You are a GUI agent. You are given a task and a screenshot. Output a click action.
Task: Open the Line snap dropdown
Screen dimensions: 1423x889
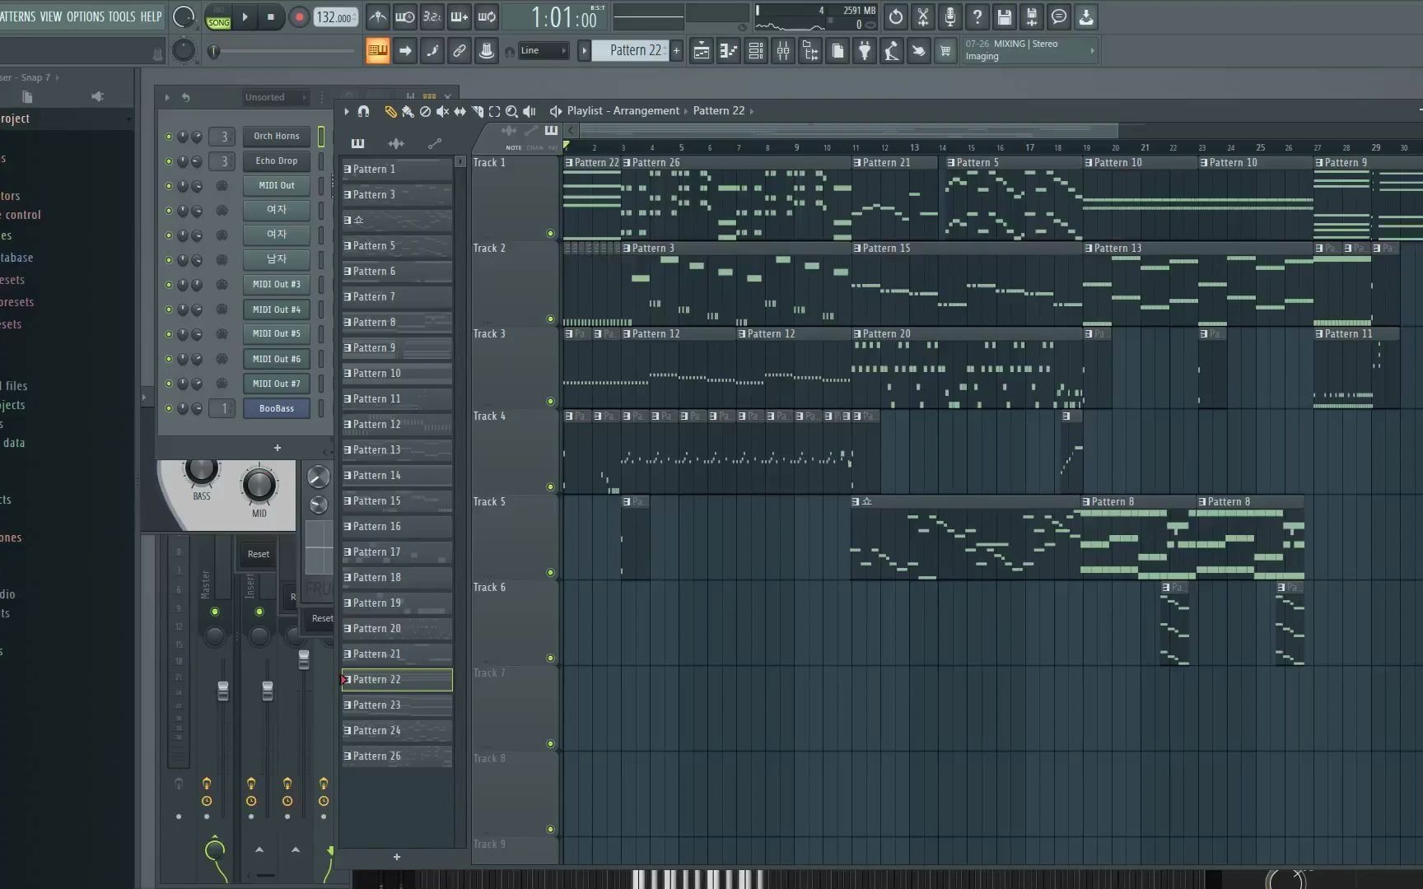tap(543, 51)
